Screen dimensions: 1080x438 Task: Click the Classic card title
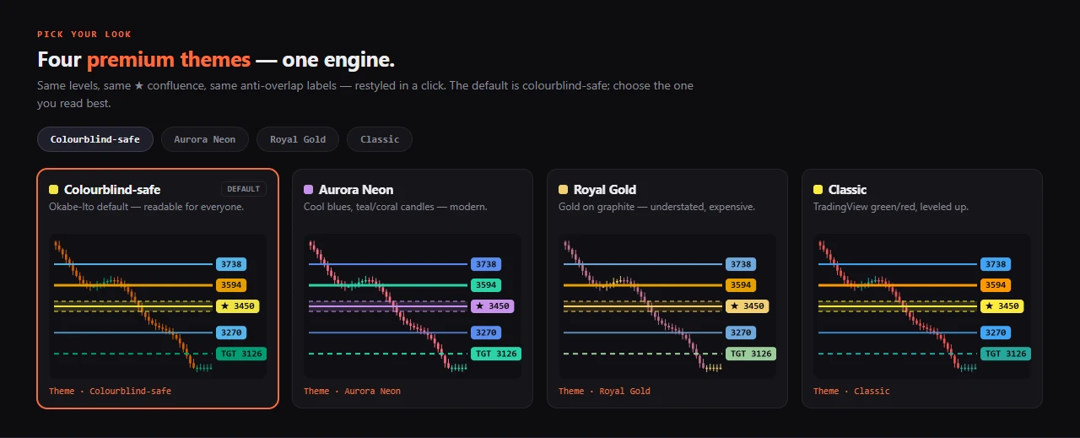848,190
